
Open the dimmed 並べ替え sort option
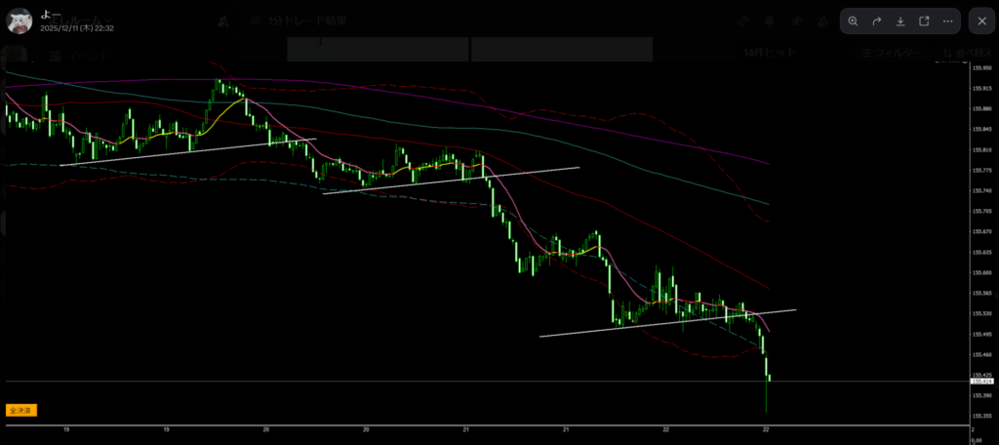[x=967, y=53]
